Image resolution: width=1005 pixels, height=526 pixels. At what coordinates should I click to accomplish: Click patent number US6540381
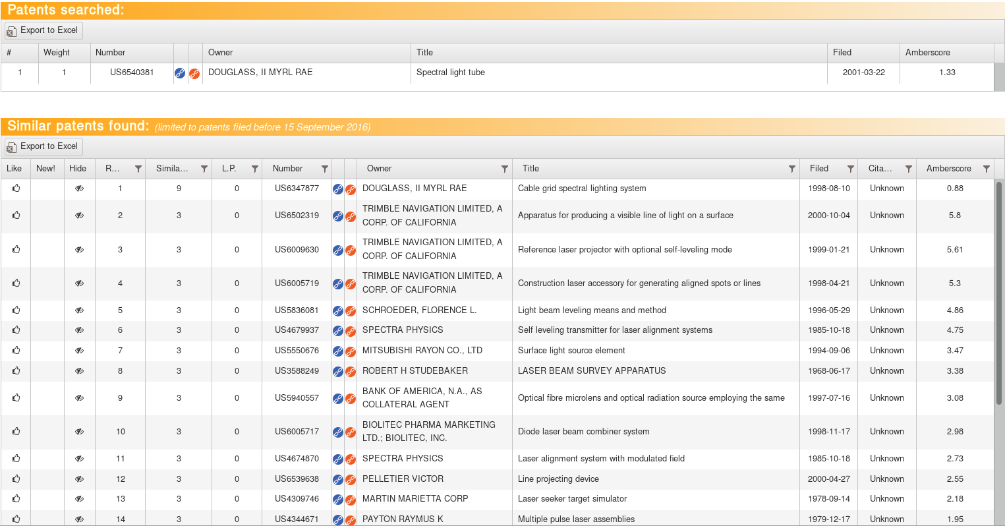tap(132, 73)
